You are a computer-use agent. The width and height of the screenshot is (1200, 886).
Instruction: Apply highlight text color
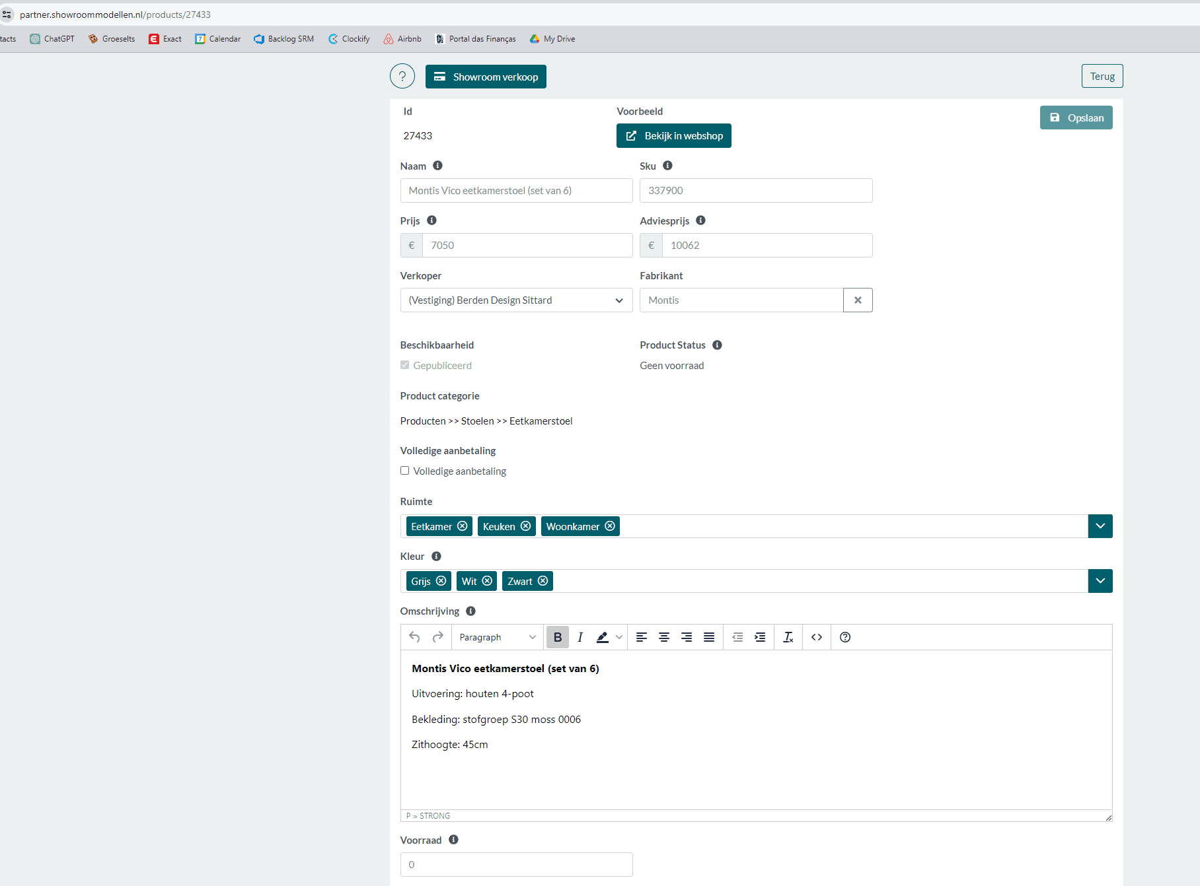[602, 637]
